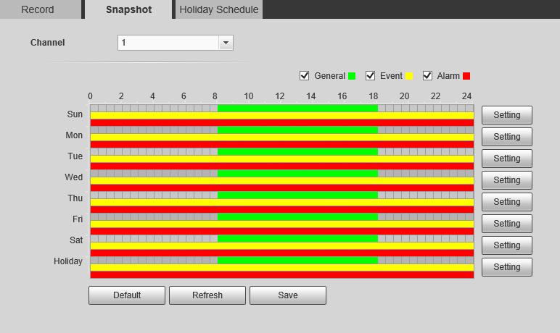Viewport: 560px width, 333px height.
Task: Open Setting for the Wed row
Action: [x=507, y=180]
